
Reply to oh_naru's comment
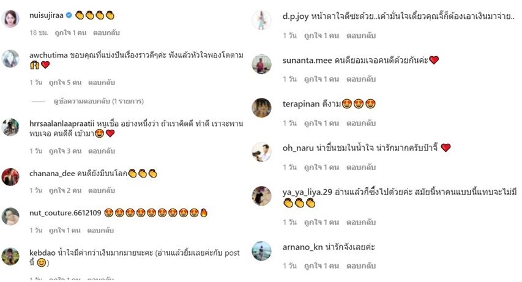[x=361, y=167]
